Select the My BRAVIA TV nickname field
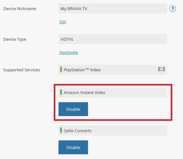The height and width of the screenshot is (159, 183). tap(113, 9)
